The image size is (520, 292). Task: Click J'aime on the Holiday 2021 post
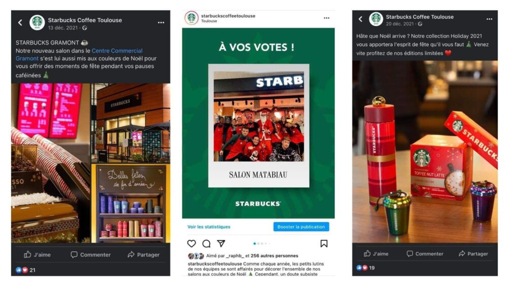[376, 253]
